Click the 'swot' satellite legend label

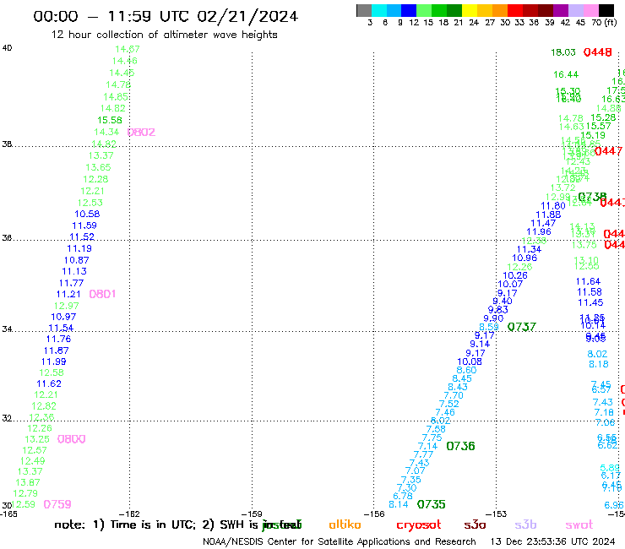pyautogui.click(x=579, y=525)
